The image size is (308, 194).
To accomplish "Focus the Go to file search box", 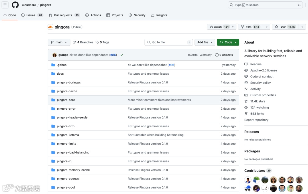I will coord(169,42).
